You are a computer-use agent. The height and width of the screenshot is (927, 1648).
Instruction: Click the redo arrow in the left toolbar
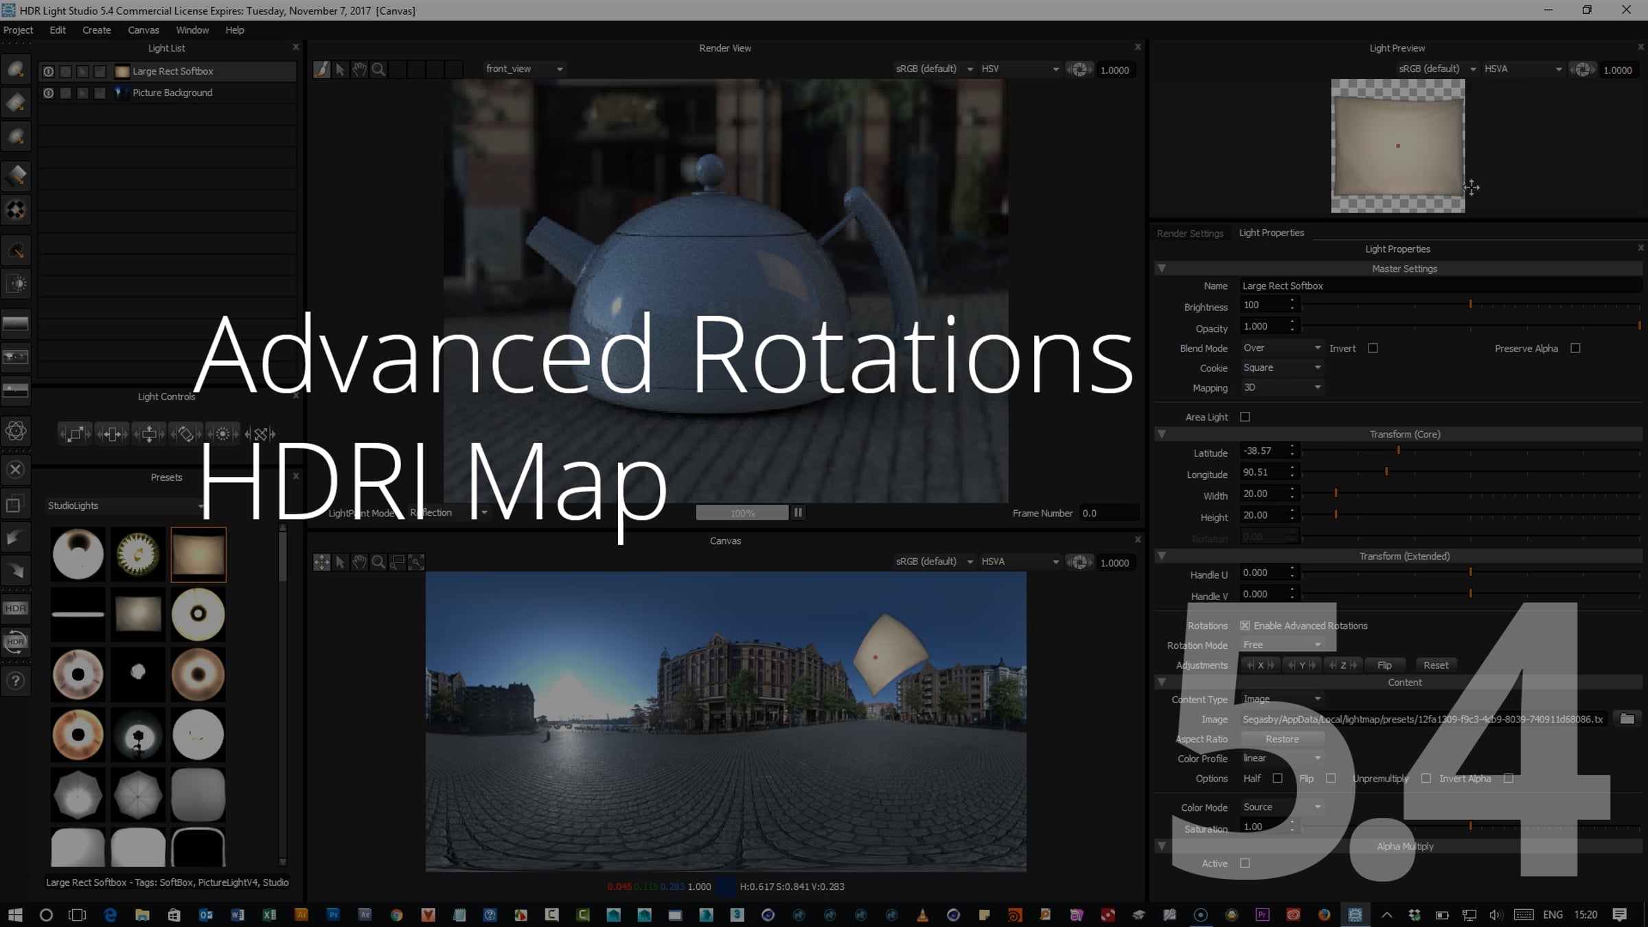point(16,571)
